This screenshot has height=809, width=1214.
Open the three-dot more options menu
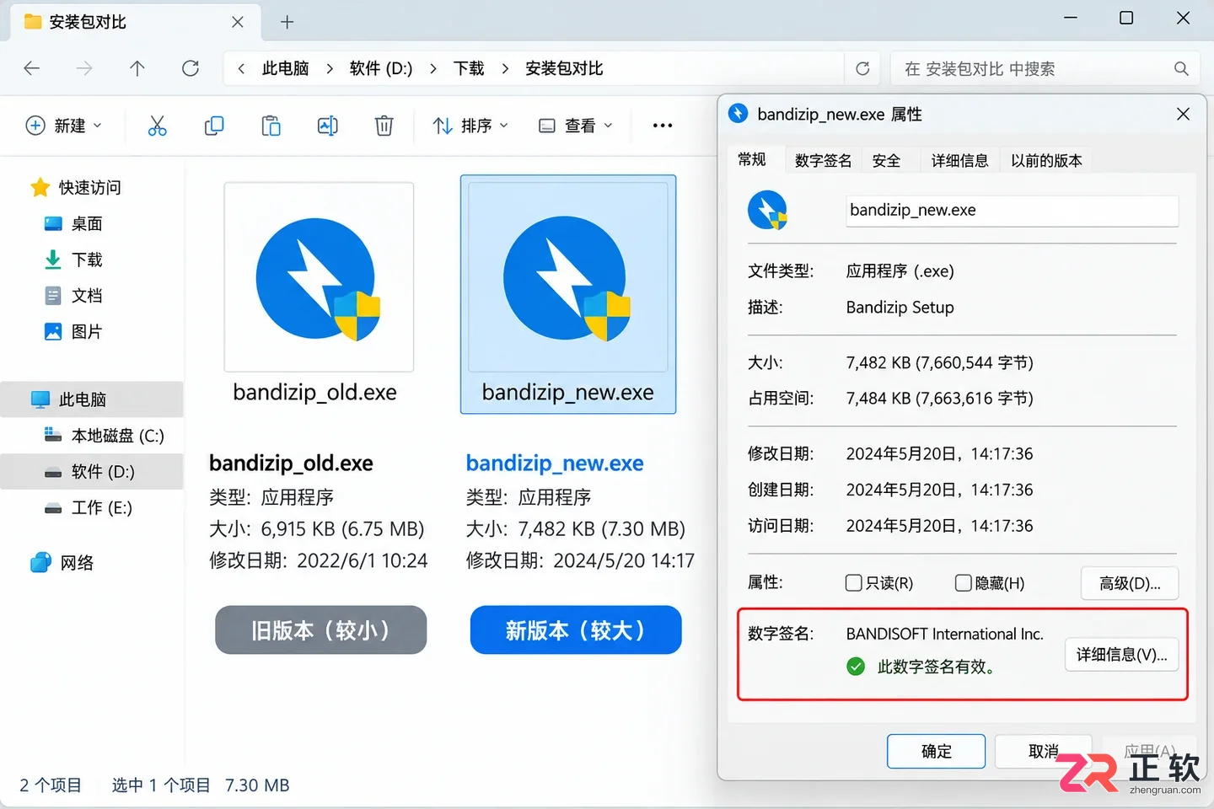click(x=663, y=126)
